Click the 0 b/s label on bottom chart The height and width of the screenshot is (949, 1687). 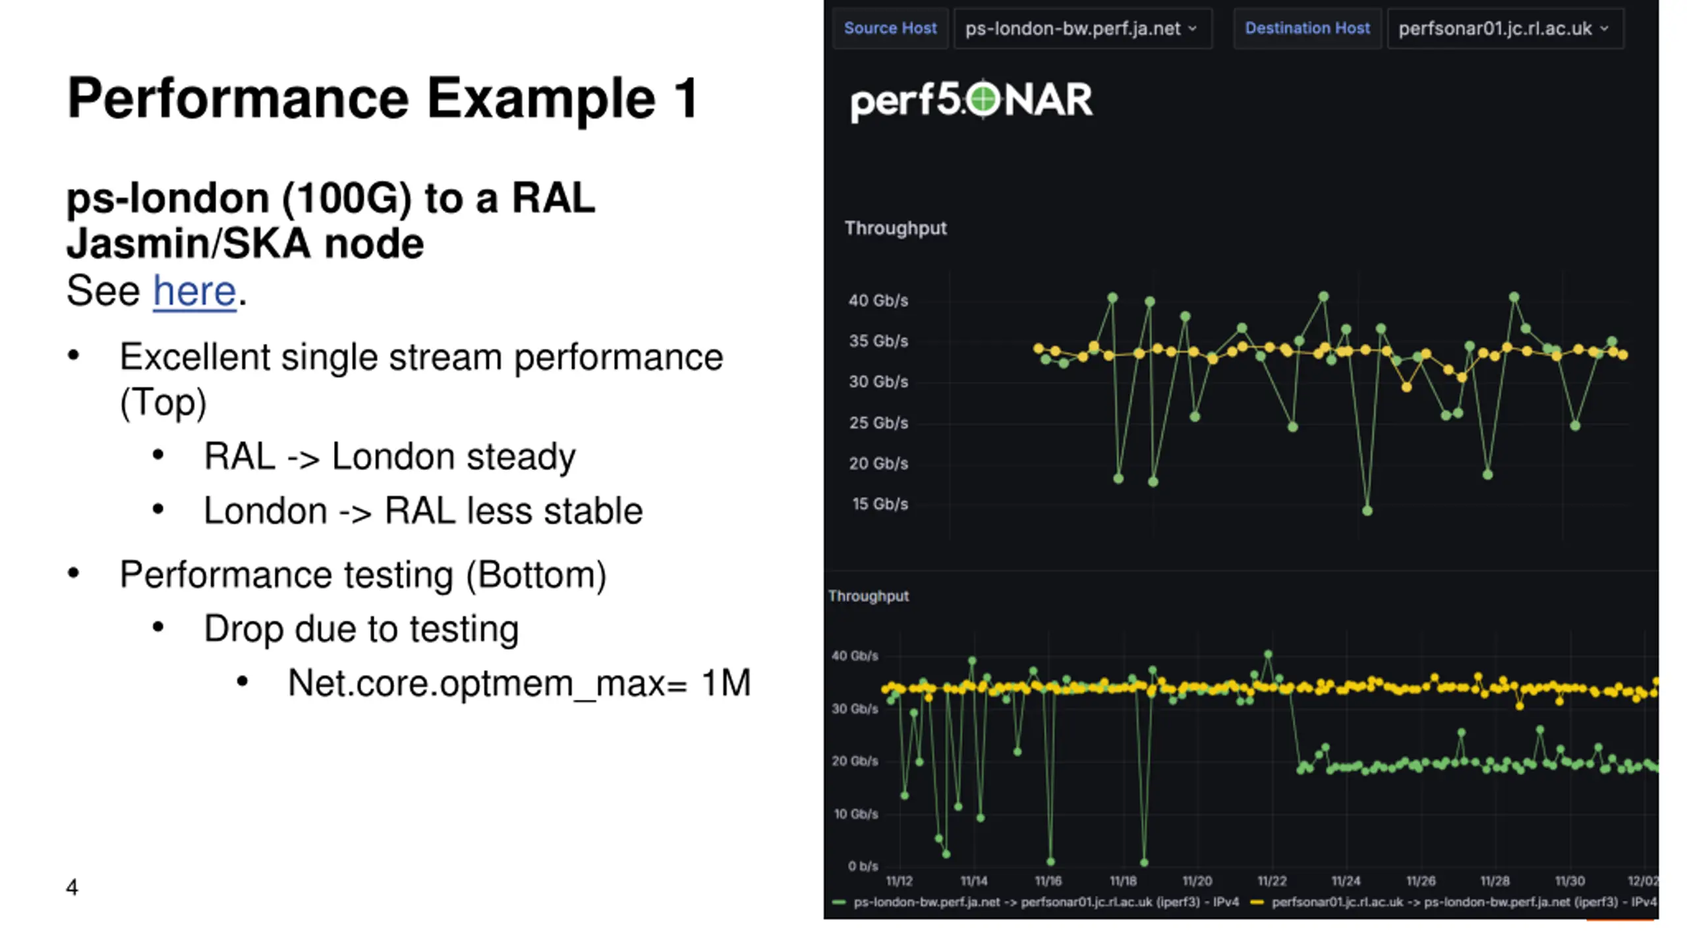pos(863,866)
